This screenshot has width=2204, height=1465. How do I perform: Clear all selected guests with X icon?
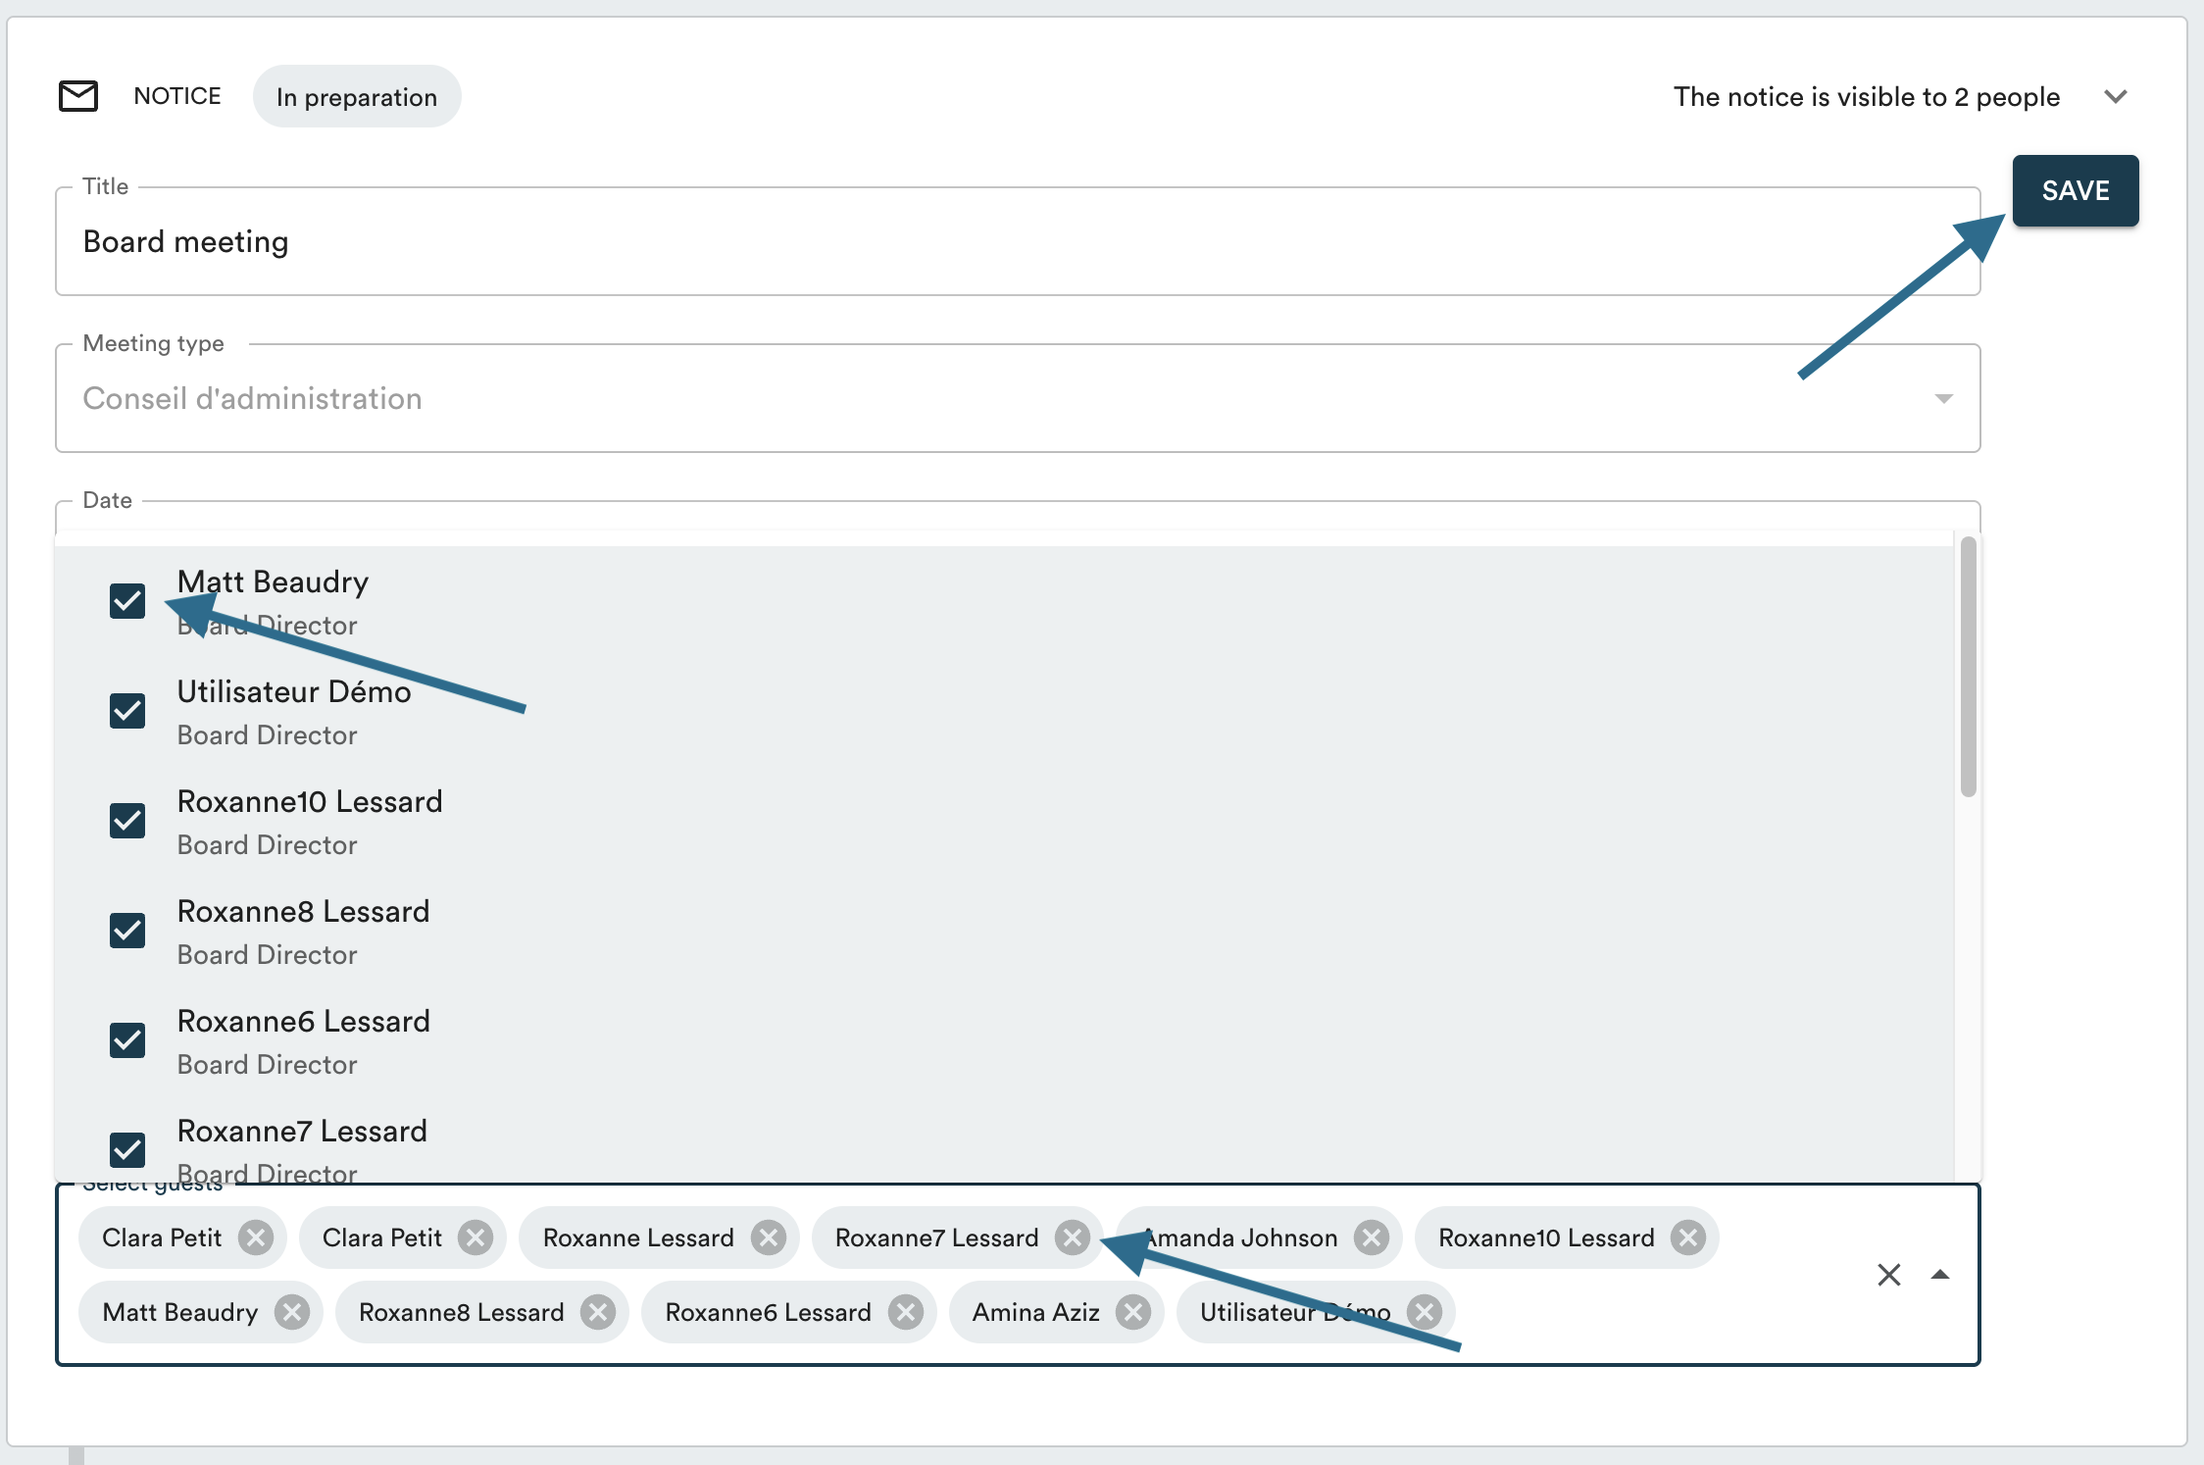pos(1888,1275)
